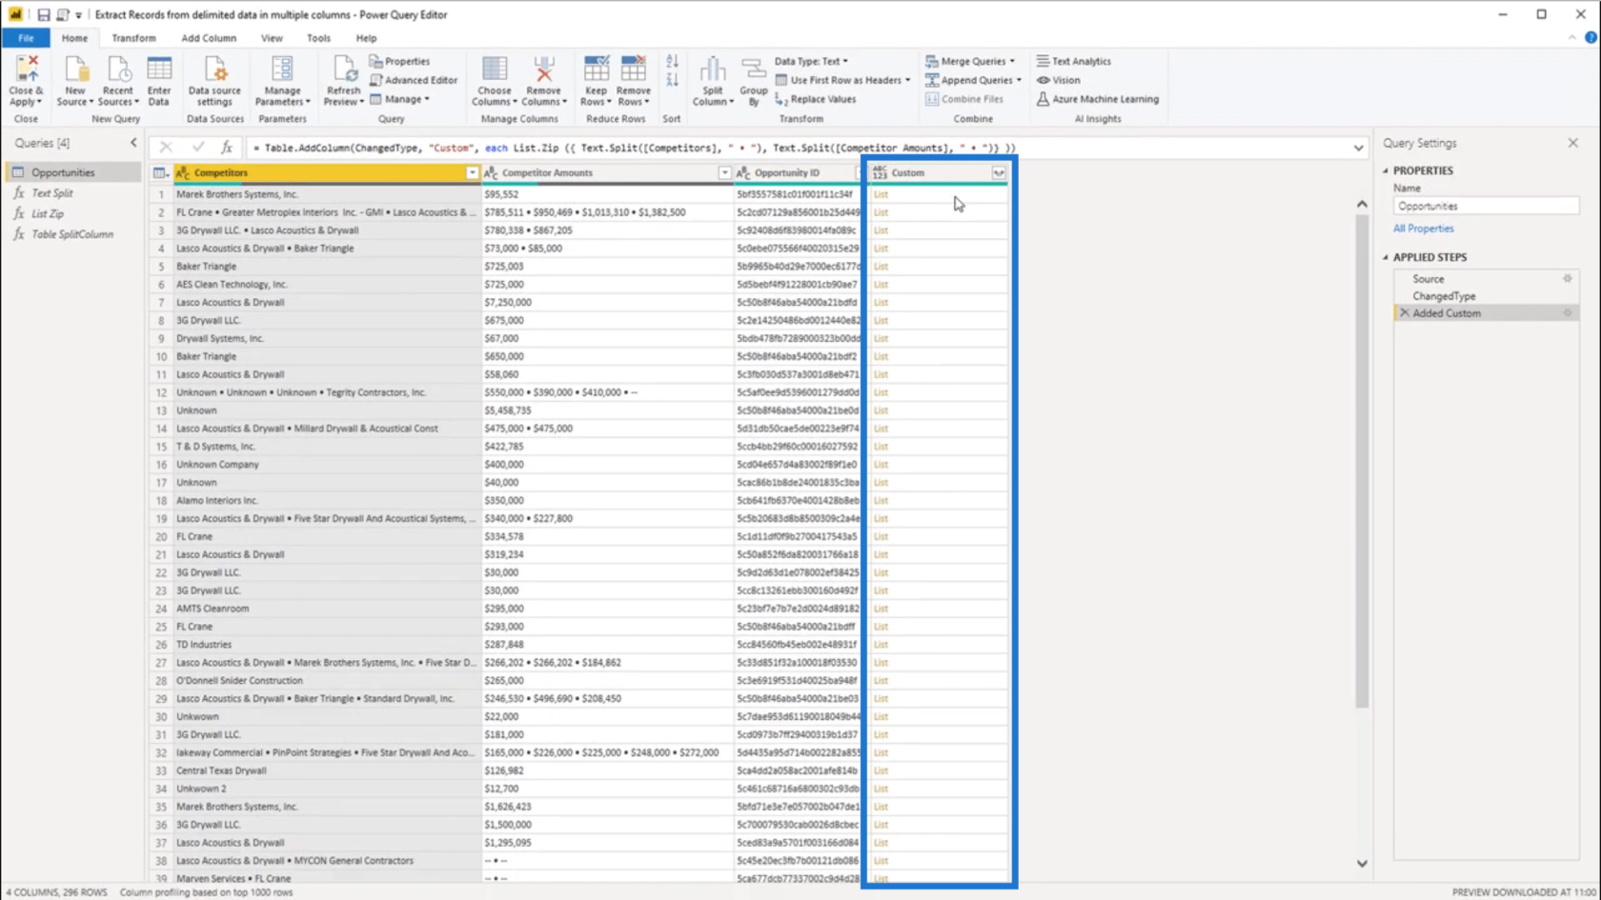Click the table corner menu icon
The height and width of the screenshot is (900, 1601).
160,173
